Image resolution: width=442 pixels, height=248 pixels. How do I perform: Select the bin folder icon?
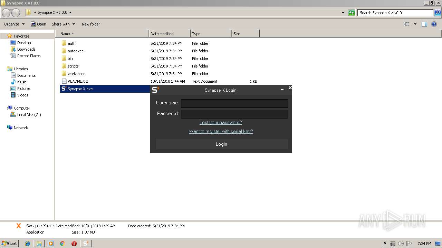64,59
